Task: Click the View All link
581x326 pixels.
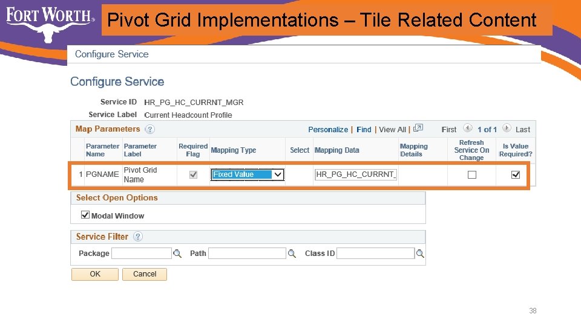Action: click(392, 130)
